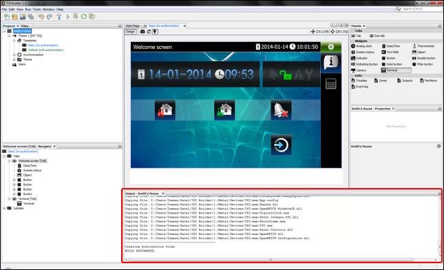This screenshot has width=444, height=270.
Task: Click the Redo toolbar icon
Action: click(x=50, y=17)
